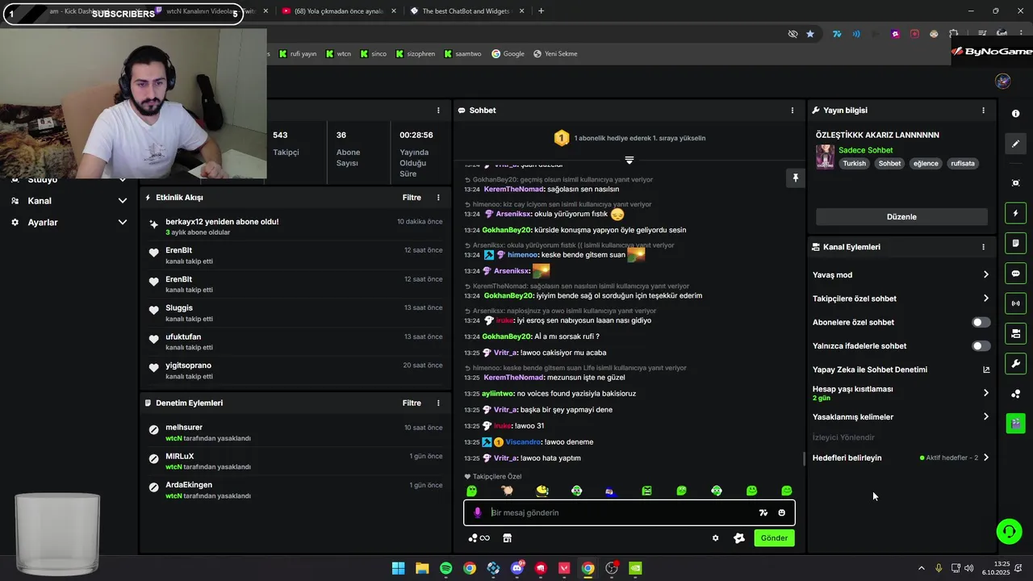Viewport: 1033px width, 581px height.
Task: Open Takipçilere özel sohbet options arrow
Action: coord(985,299)
